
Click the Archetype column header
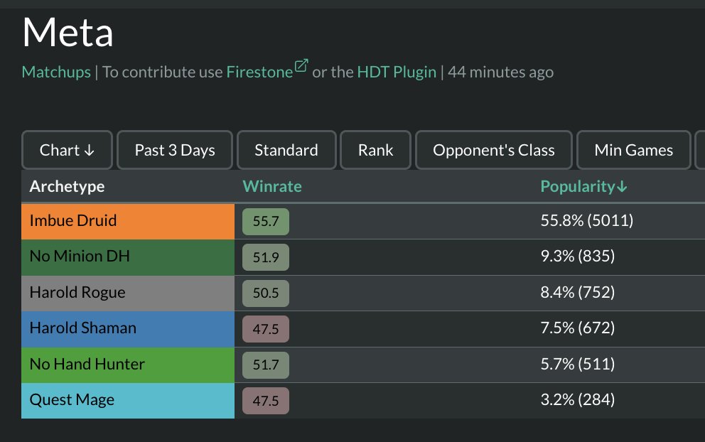pyautogui.click(x=67, y=186)
